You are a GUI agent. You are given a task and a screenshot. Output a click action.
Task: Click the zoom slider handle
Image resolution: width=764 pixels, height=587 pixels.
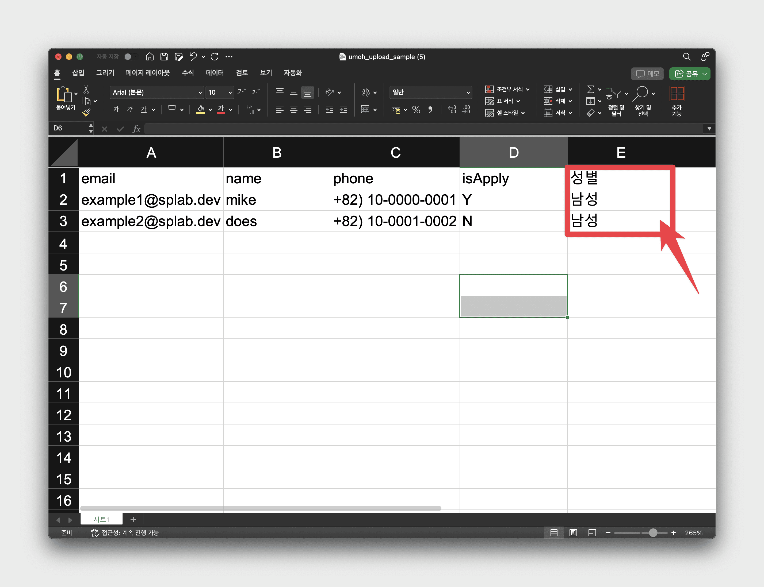click(x=653, y=532)
